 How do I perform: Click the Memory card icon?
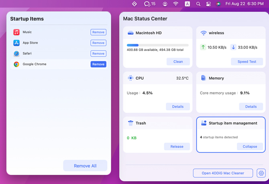coord(203,78)
